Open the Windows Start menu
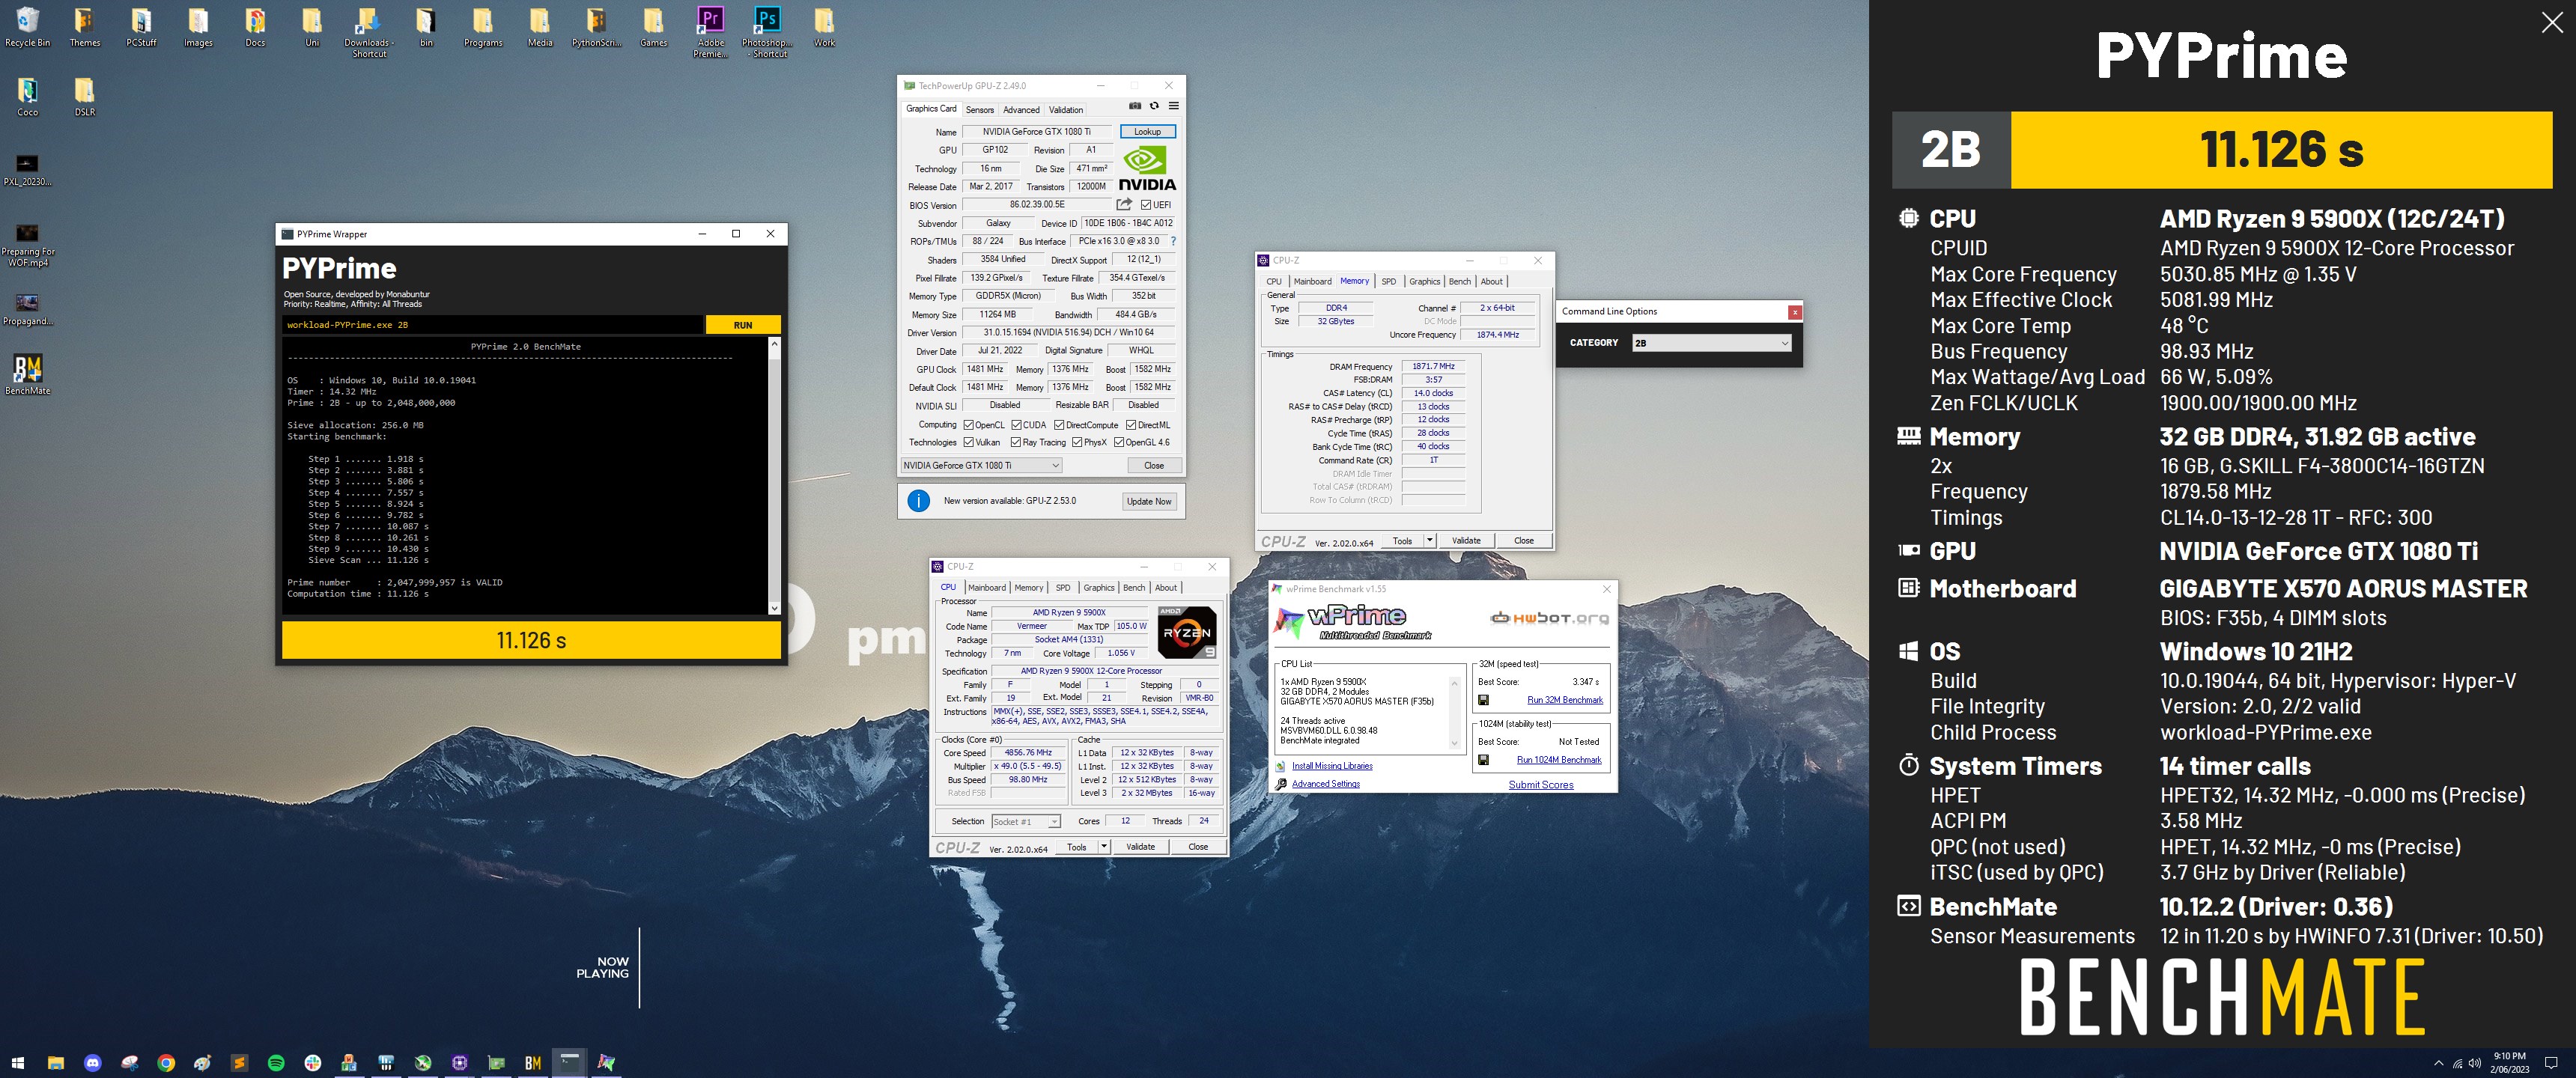 coord(17,1063)
